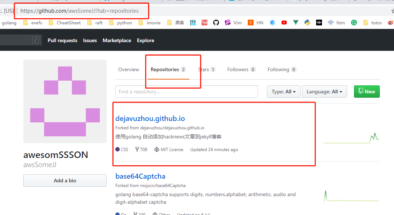Open the YouTube bookmark icon
The height and width of the screenshot is (215, 394).
284,23
